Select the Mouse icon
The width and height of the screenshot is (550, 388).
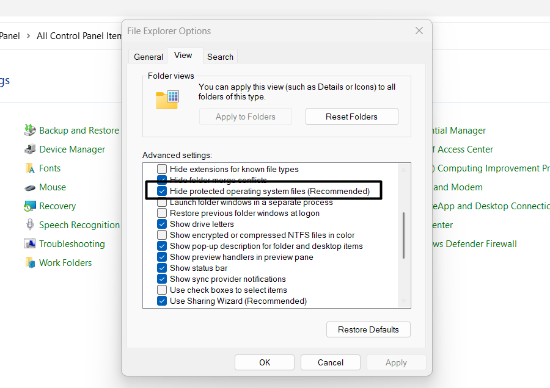tap(30, 187)
